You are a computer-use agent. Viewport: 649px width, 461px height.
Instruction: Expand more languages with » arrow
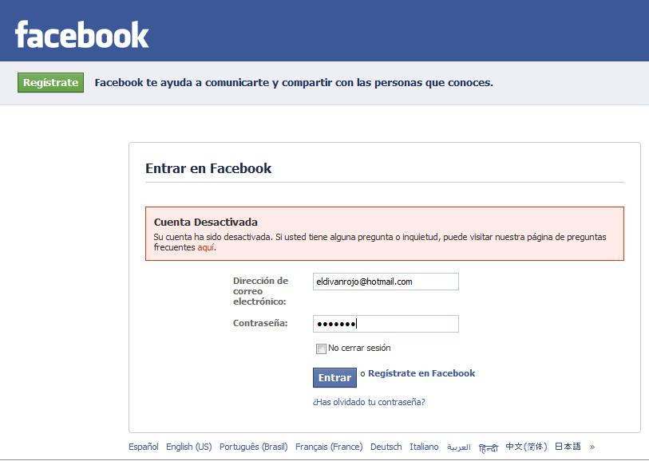[x=592, y=447]
